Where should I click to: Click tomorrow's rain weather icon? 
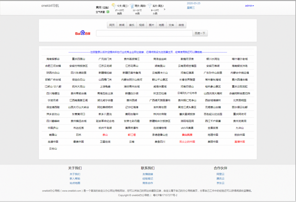(132, 5)
